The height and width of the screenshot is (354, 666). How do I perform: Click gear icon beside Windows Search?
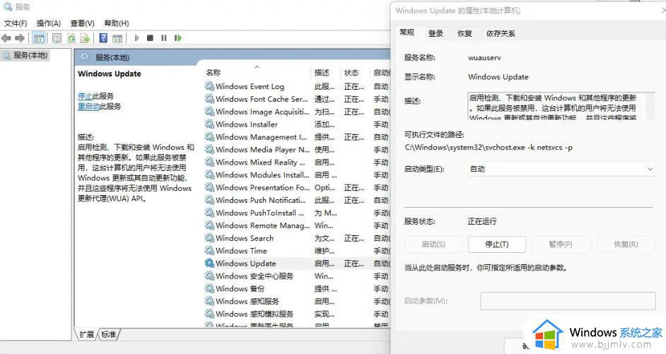pyautogui.click(x=209, y=237)
